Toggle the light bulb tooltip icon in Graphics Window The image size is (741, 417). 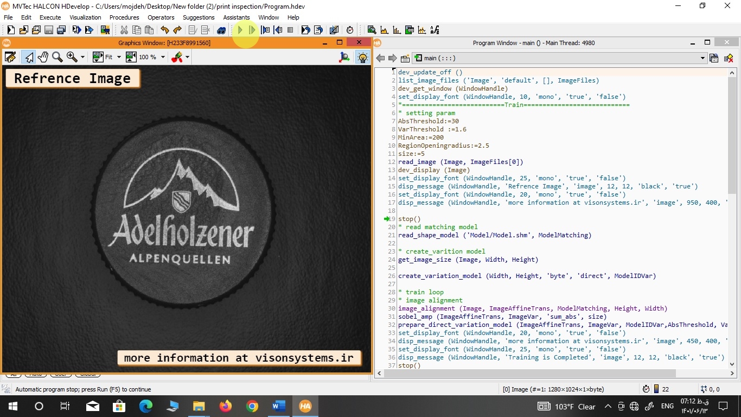[x=362, y=57]
